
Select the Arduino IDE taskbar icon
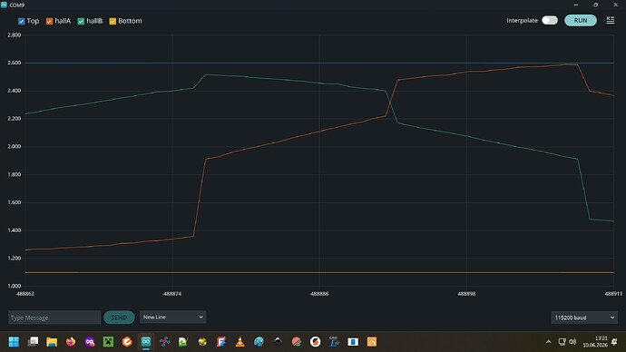coord(146,342)
